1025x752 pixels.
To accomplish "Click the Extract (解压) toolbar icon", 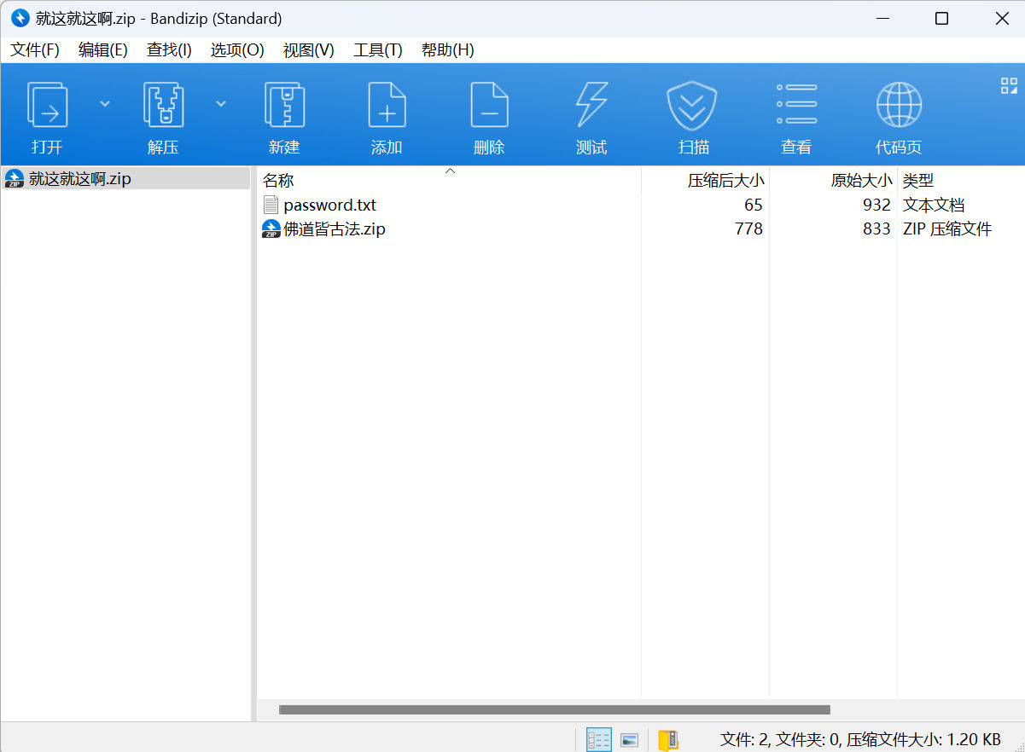I will pyautogui.click(x=163, y=105).
